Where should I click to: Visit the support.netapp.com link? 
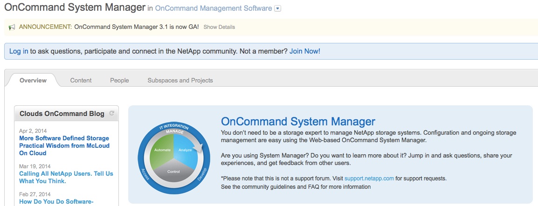[x=369, y=178]
